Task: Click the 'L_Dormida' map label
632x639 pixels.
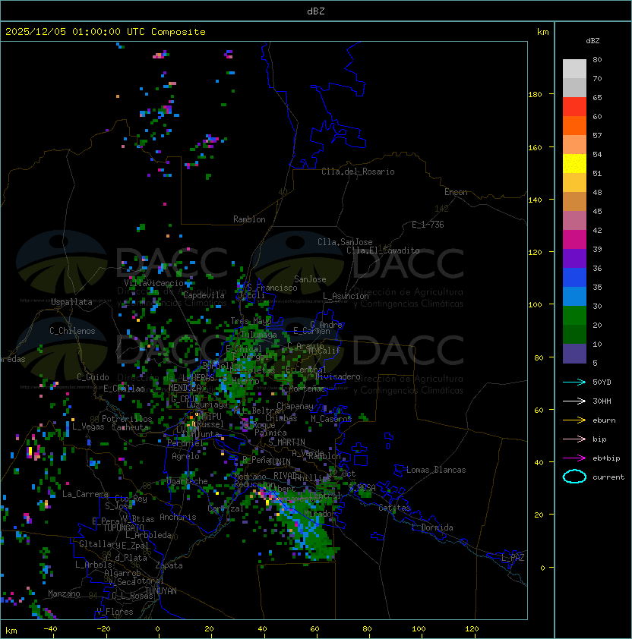Action: [432, 527]
